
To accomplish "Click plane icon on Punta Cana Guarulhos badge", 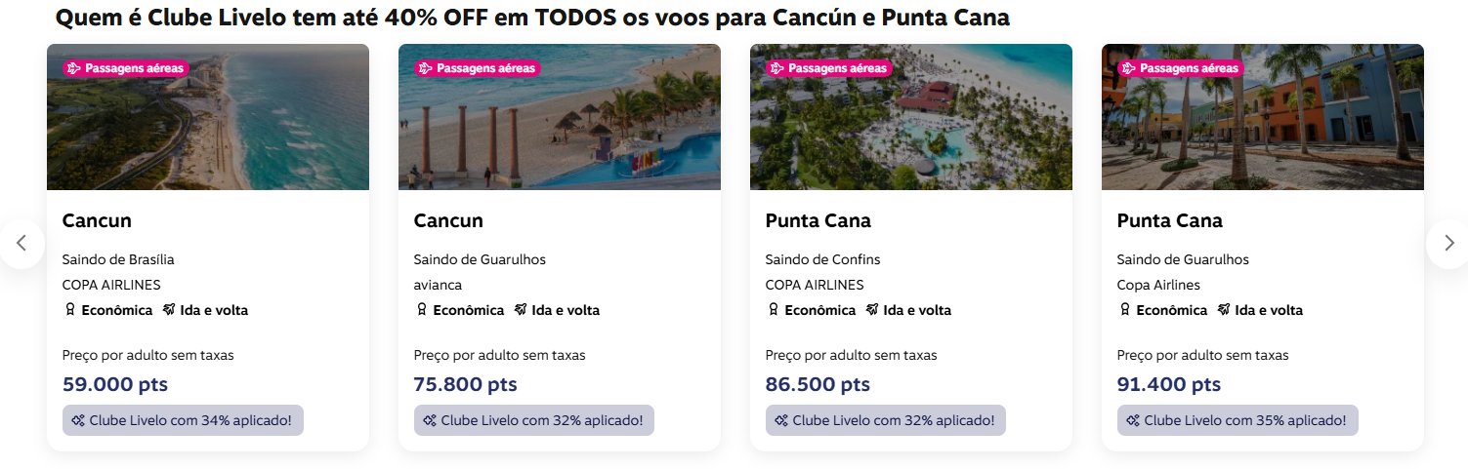I will click(1129, 68).
